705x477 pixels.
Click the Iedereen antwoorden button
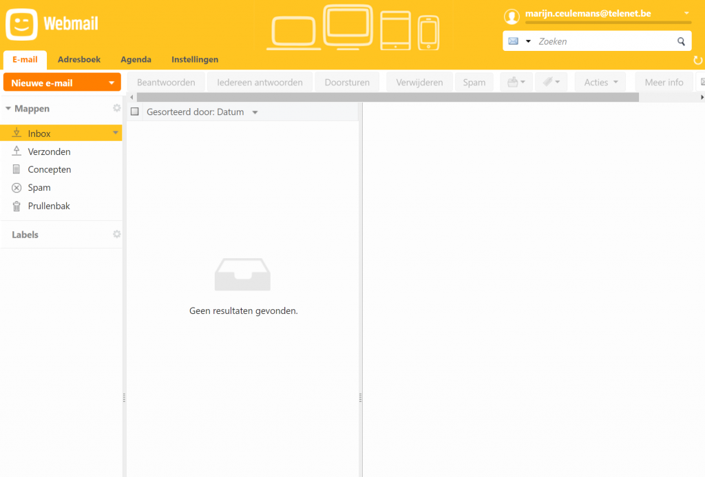click(260, 83)
